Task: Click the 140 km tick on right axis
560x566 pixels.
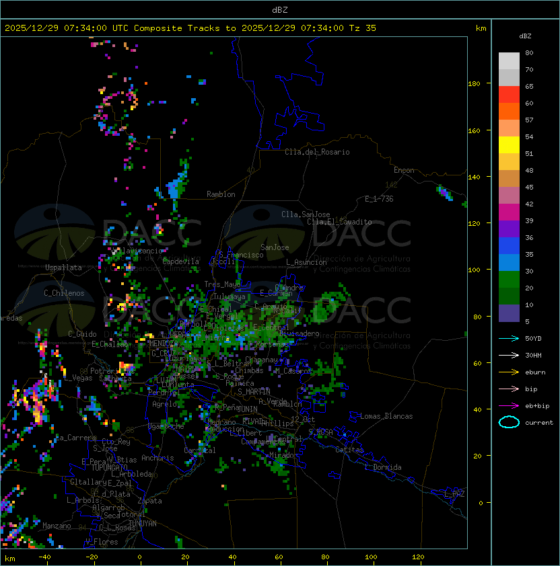Action: [474, 177]
